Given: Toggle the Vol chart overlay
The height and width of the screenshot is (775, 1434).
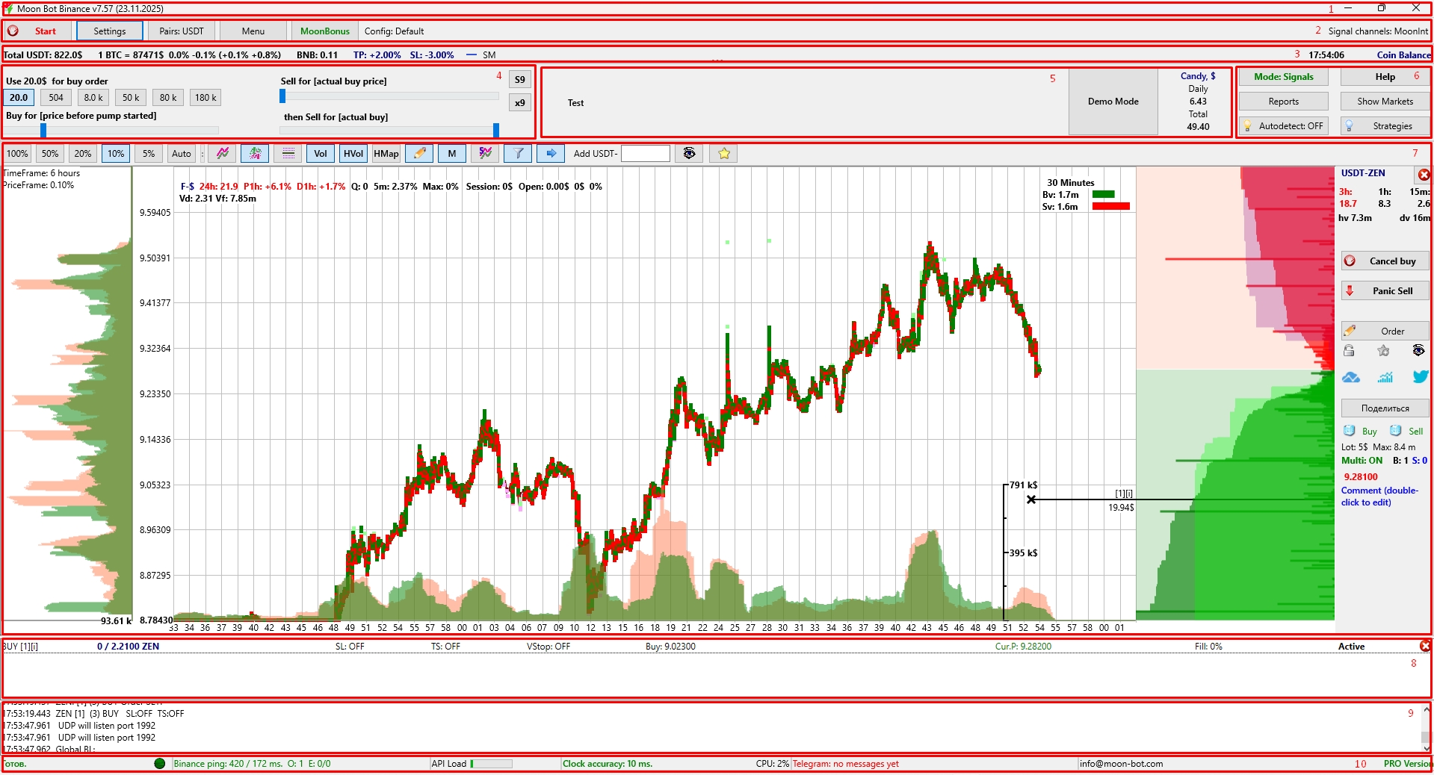Looking at the screenshot, I should point(320,154).
